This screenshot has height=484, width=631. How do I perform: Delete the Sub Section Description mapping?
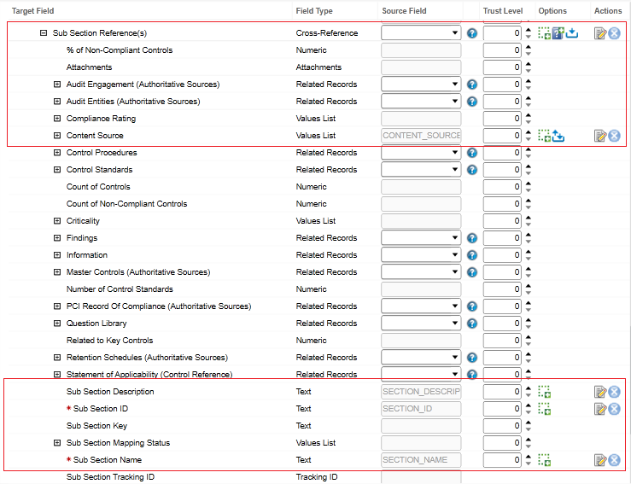click(x=614, y=392)
